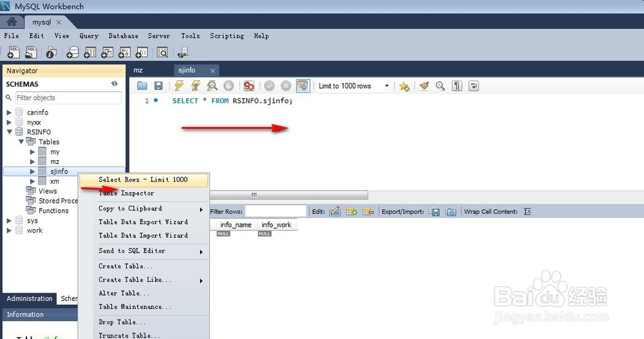The width and height of the screenshot is (644, 339).
Task: Commit the transaction check icon
Action: [x=269, y=86]
